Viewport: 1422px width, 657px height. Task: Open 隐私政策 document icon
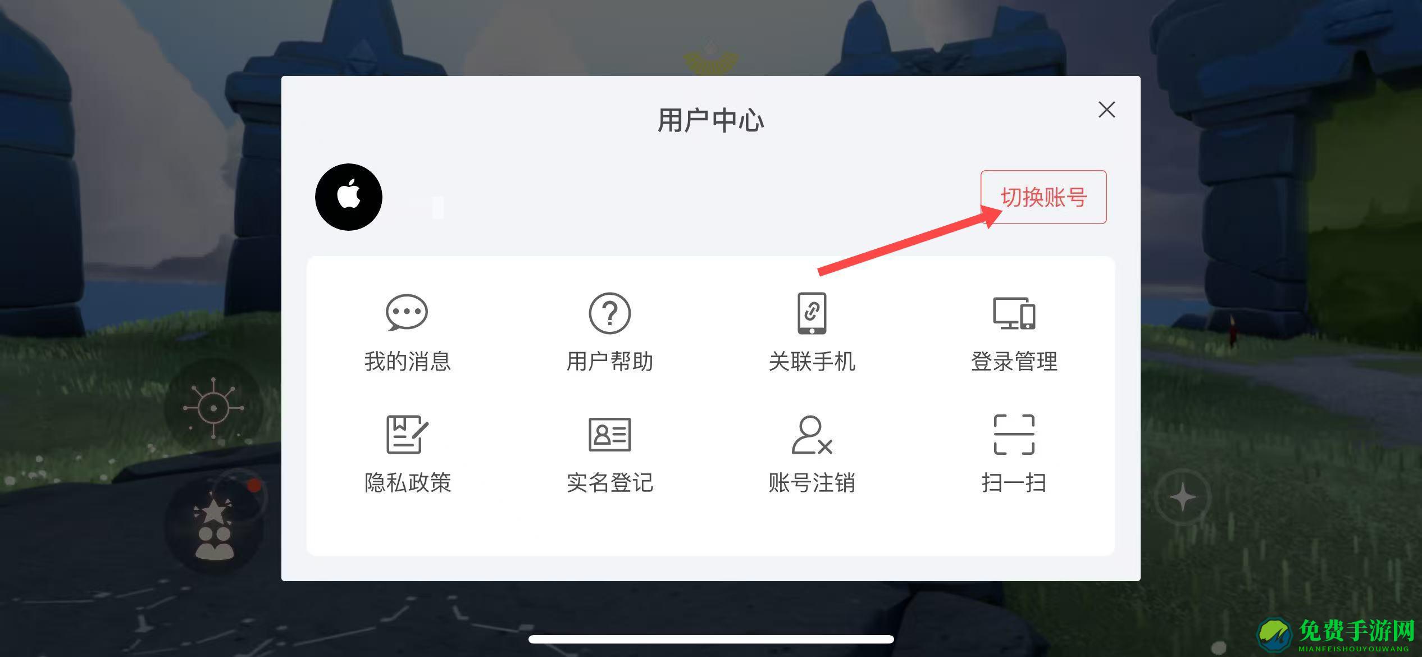pos(407,434)
